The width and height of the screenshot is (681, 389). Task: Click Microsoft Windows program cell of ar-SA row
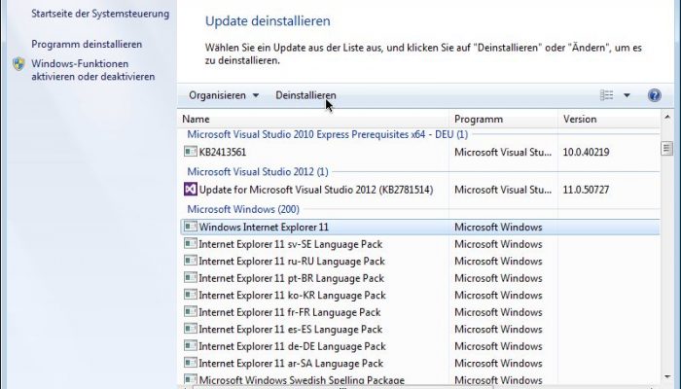pyautogui.click(x=498, y=363)
